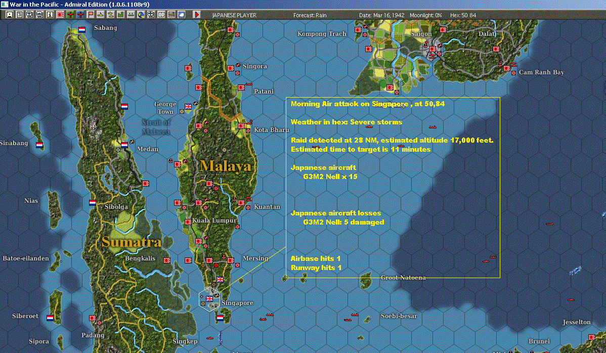This screenshot has width=606, height=353.
Task: Click the double yellow ships toolbar icon
Action: pos(111,15)
